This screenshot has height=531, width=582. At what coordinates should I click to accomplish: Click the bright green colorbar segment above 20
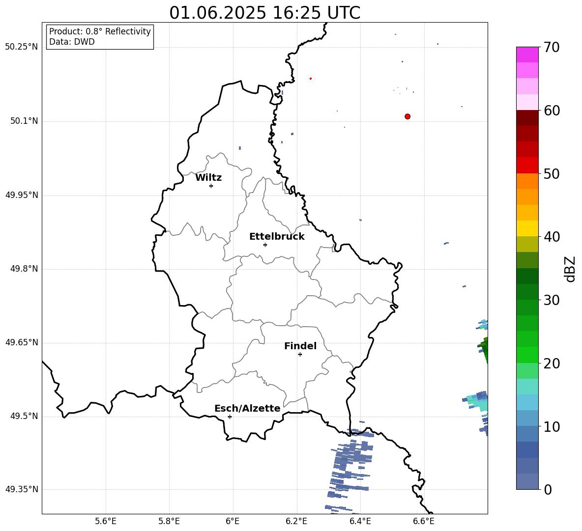(x=527, y=355)
